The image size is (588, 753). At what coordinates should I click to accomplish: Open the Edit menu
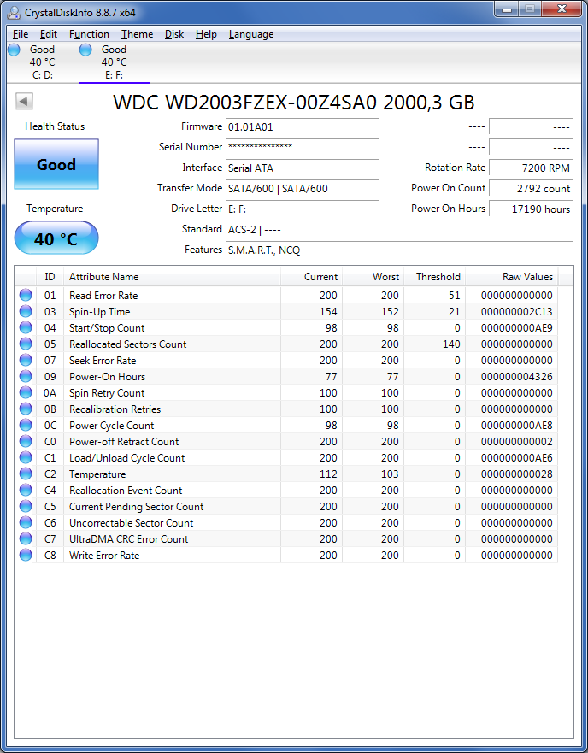click(x=49, y=34)
